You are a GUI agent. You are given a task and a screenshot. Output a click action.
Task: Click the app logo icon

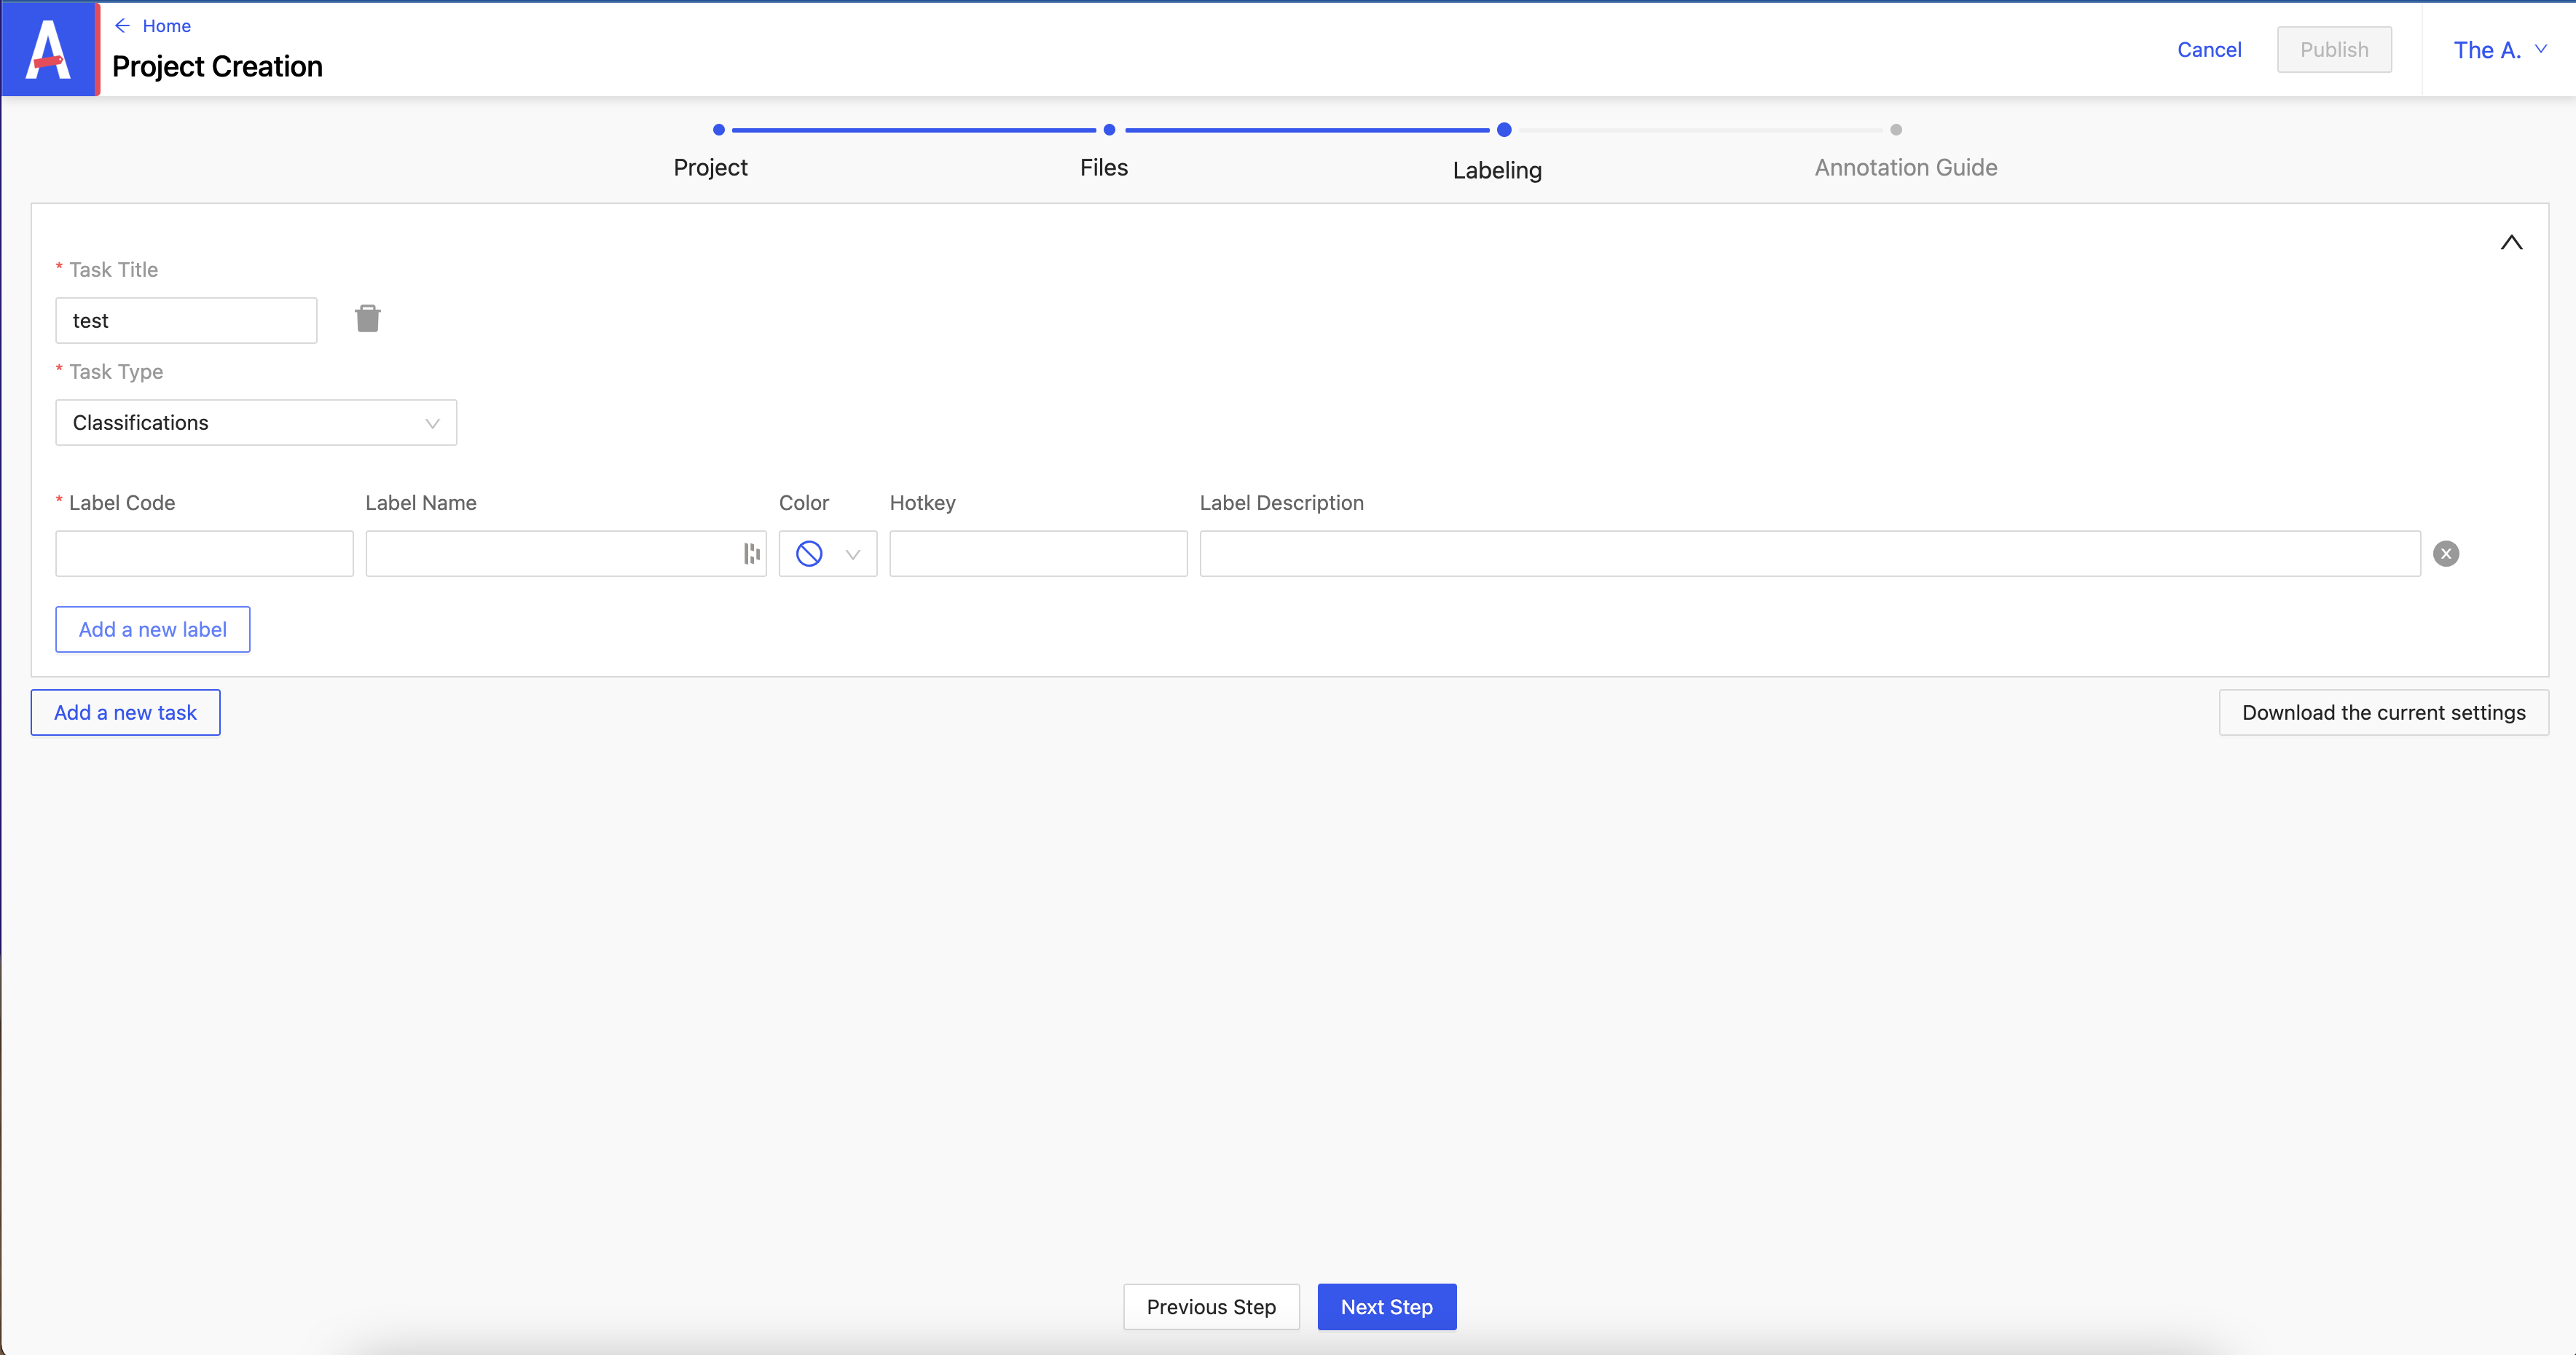click(50, 49)
